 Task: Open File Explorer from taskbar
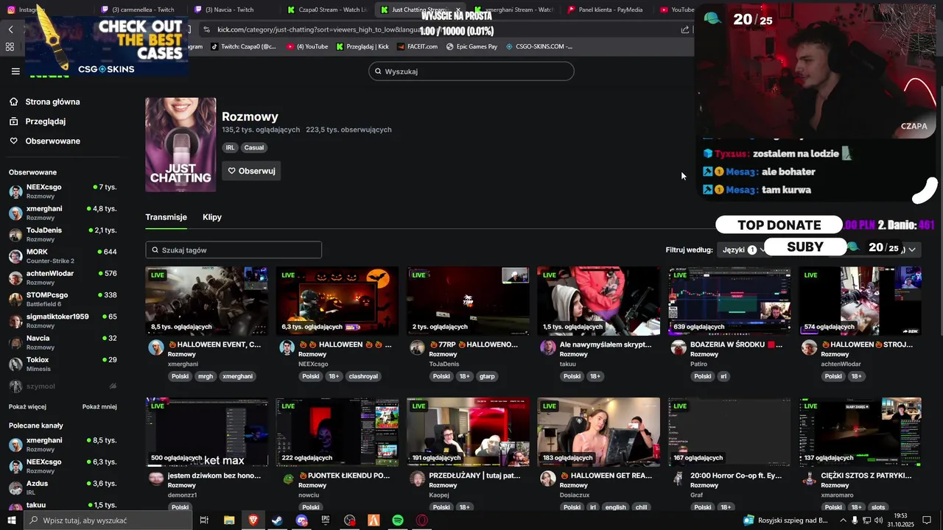pos(229,520)
